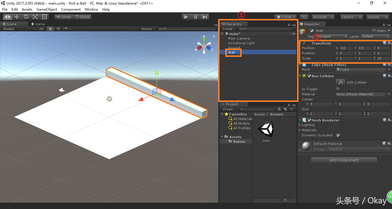Click the Wall object cube icon
Screen dimensions: 392x209
(303, 32)
